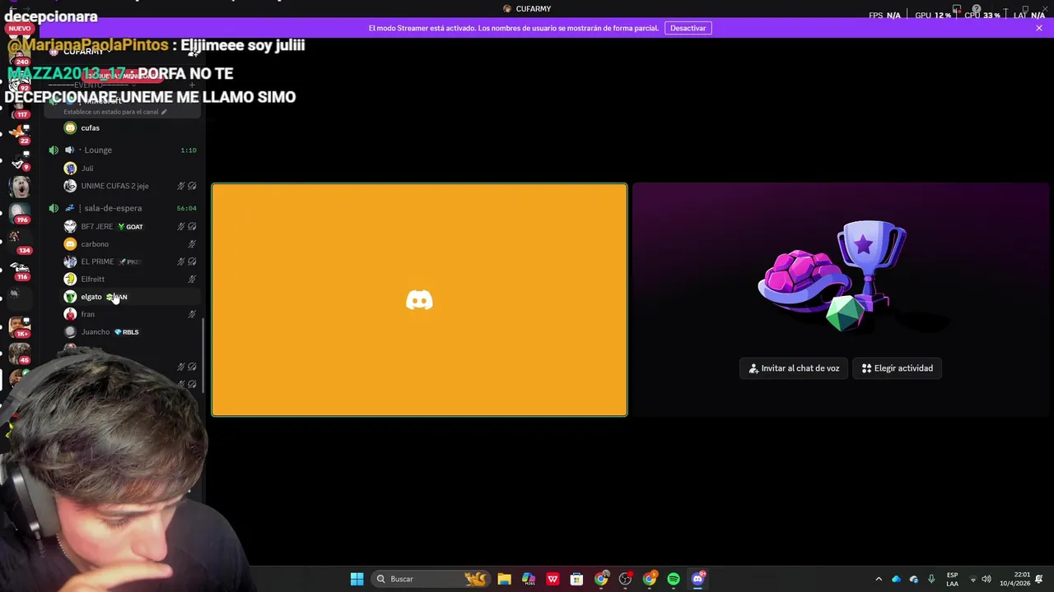Open the Windows notification bell icon
The width and height of the screenshot is (1054, 592).
coord(1039,579)
